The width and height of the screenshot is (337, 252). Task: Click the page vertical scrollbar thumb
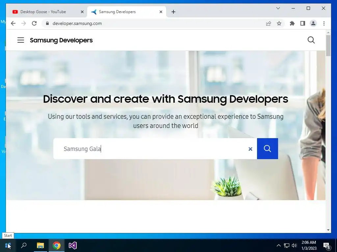328,45
